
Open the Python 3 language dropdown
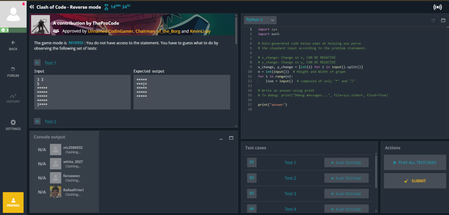coord(260,20)
